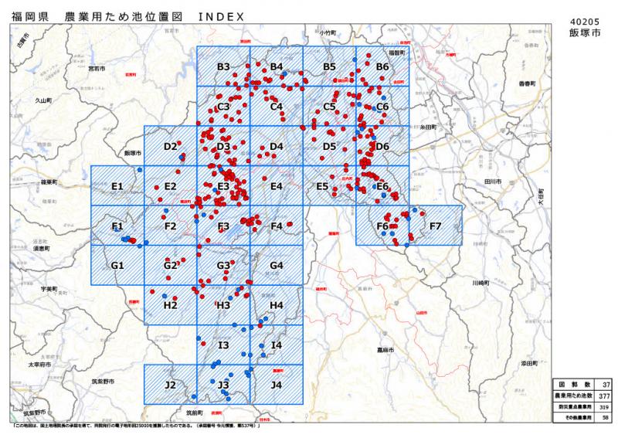The width and height of the screenshot is (618, 438).
Task: Click the E1 grid cell label
Action: click(117, 186)
